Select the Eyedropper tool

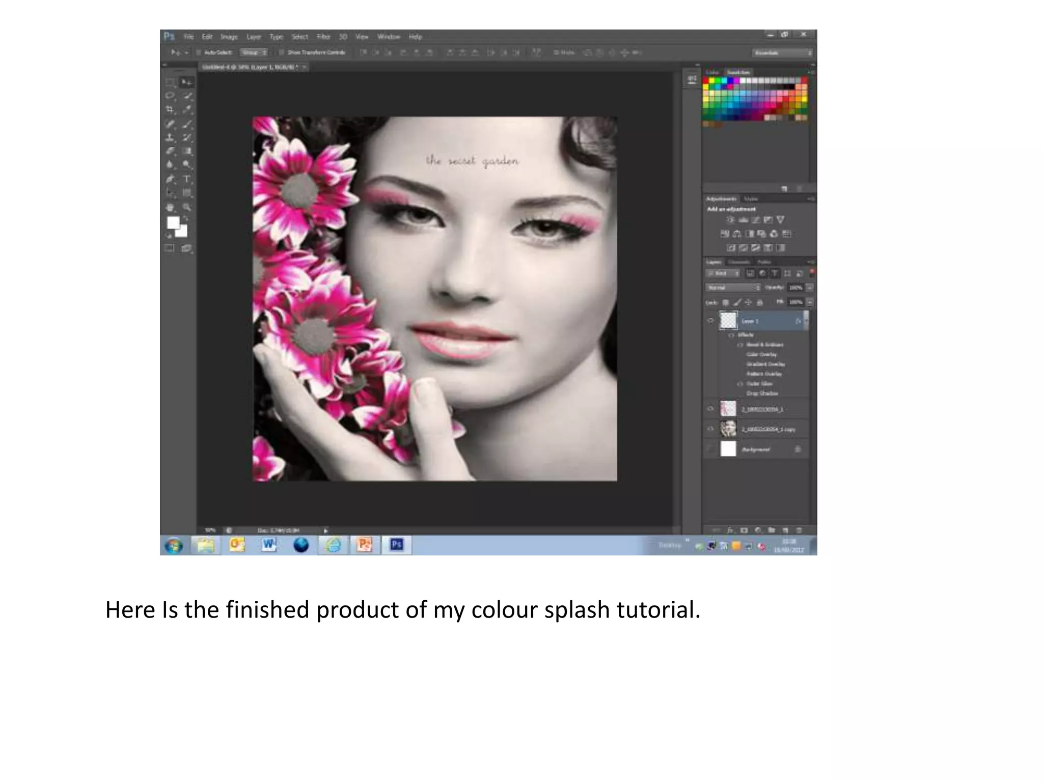[x=187, y=110]
